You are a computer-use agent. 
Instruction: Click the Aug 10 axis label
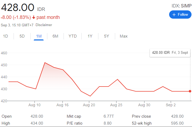[34, 105]
